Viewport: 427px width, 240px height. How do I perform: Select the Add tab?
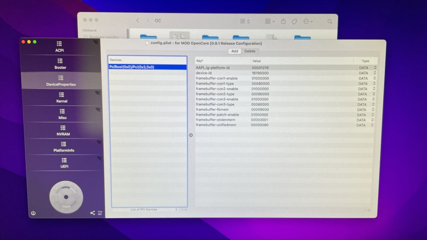point(234,51)
